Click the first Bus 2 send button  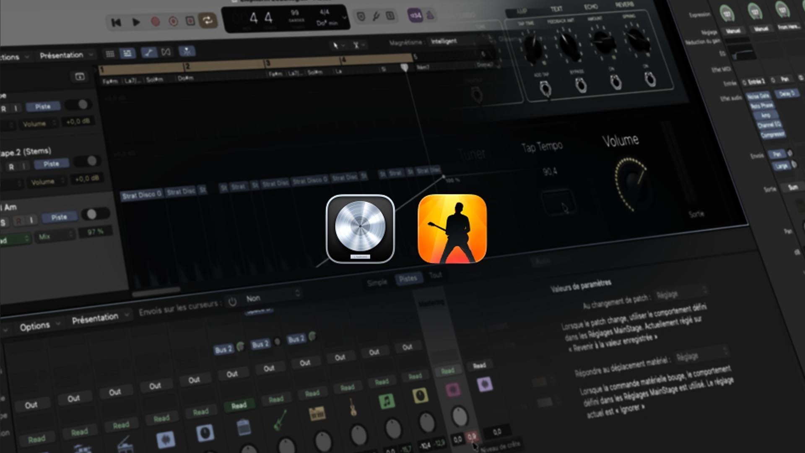pyautogui.click(x=223, y=349)
